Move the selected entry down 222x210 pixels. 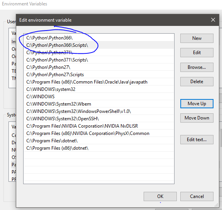197,118
